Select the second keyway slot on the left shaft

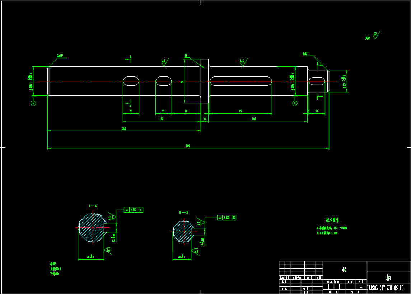(x=164, y=81)
